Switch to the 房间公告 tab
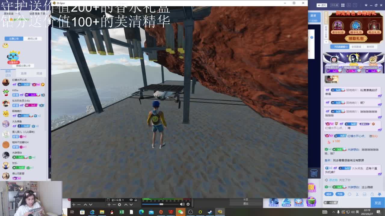Screen dimensions: 385x216 tap(32, 39)
